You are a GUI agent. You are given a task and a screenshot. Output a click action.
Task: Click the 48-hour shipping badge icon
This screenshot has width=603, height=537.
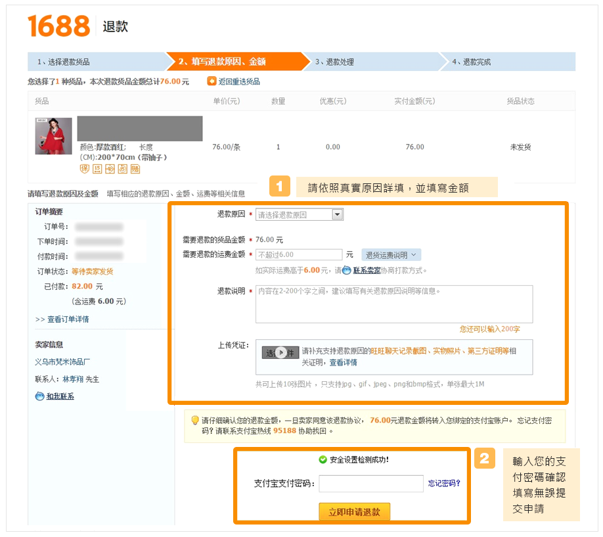point(110,169)
